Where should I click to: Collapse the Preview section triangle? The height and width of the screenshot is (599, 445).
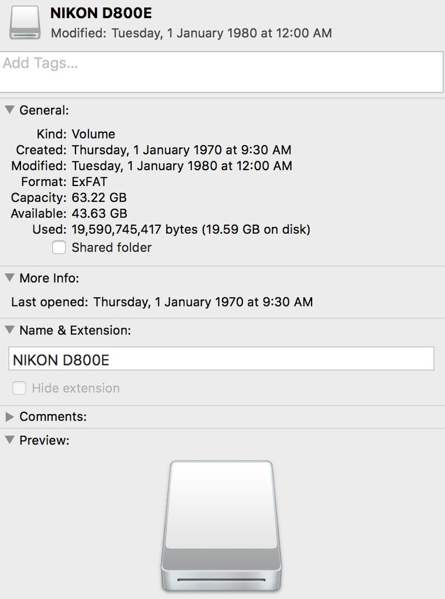[x=9, y=440]
